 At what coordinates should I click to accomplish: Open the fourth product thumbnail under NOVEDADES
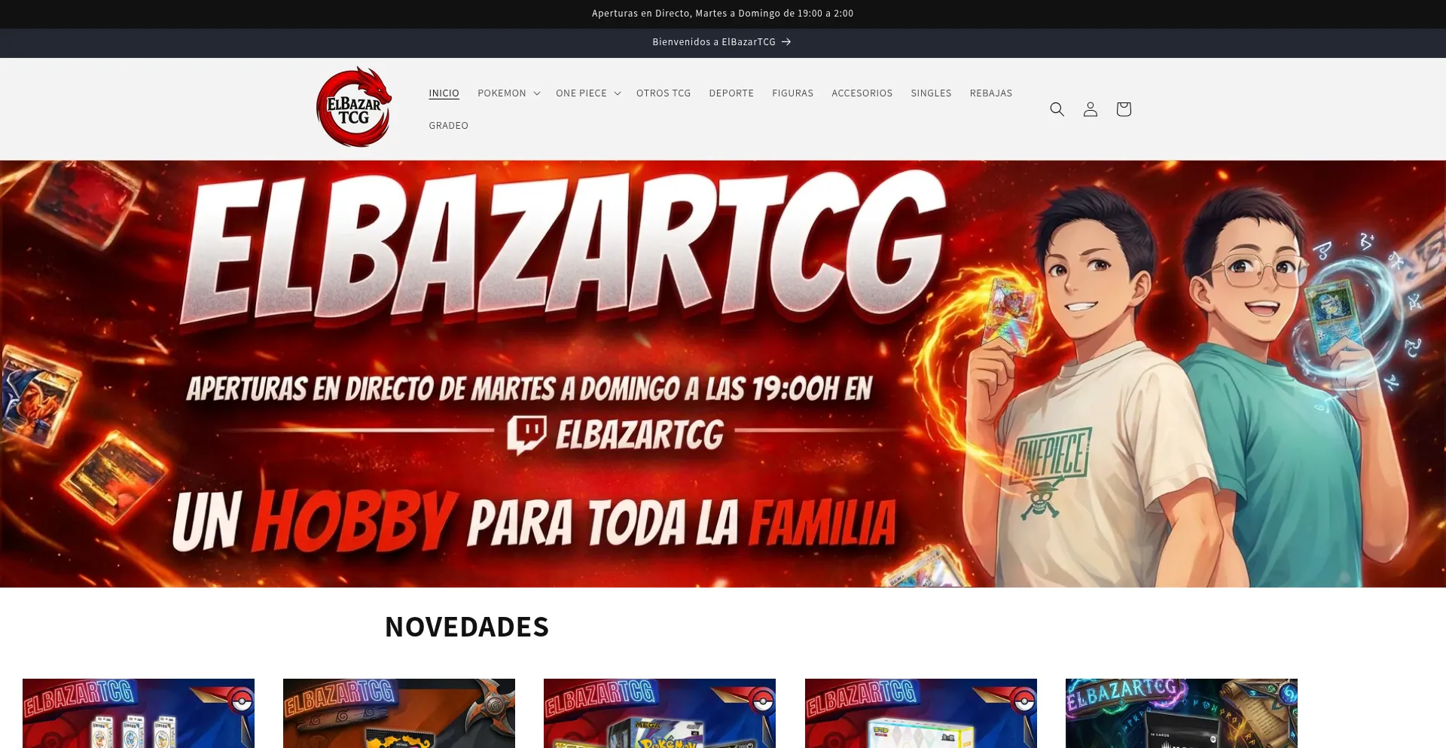[921, 713]
